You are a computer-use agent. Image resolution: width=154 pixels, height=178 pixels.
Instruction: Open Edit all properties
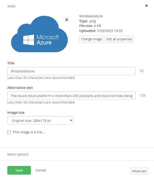119,39
